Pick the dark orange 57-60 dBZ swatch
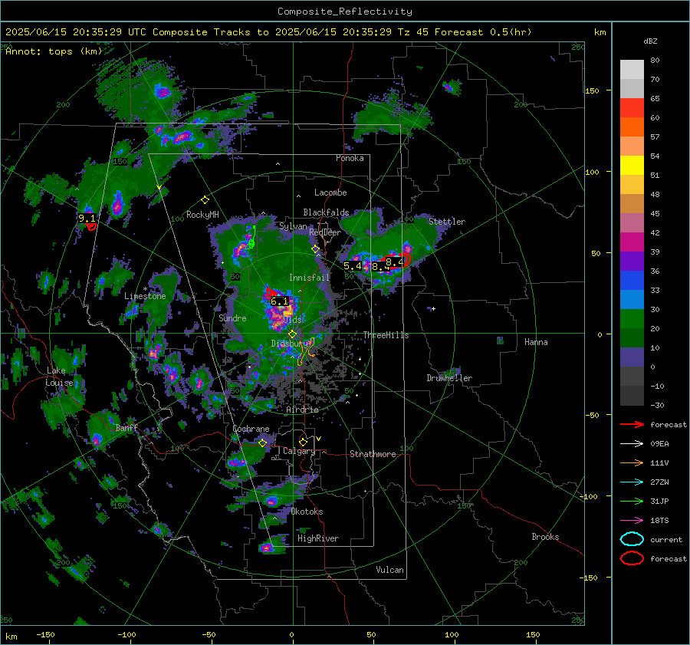Screen dimensions: 690x645 tap(632, 127)
